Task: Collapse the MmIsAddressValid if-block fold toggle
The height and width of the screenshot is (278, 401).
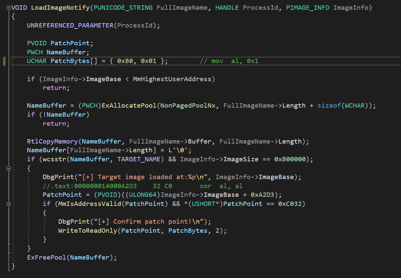Action: [x=8, y=204]
